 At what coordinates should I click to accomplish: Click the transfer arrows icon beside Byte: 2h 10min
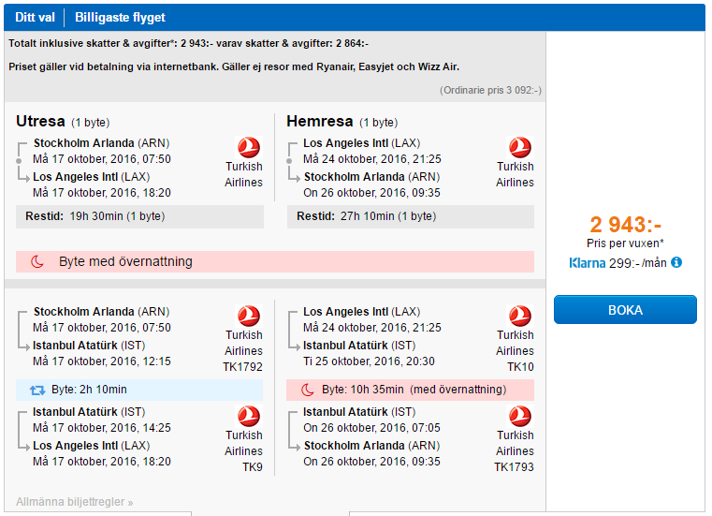pyautogui.click(x=37, y=391)
